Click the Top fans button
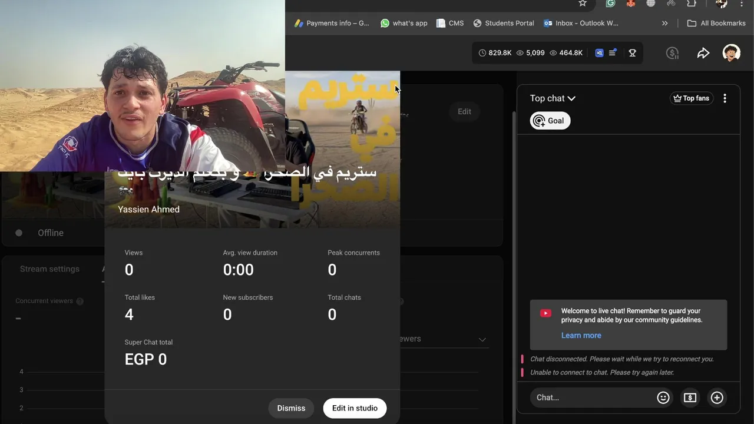 click(692, 98)
